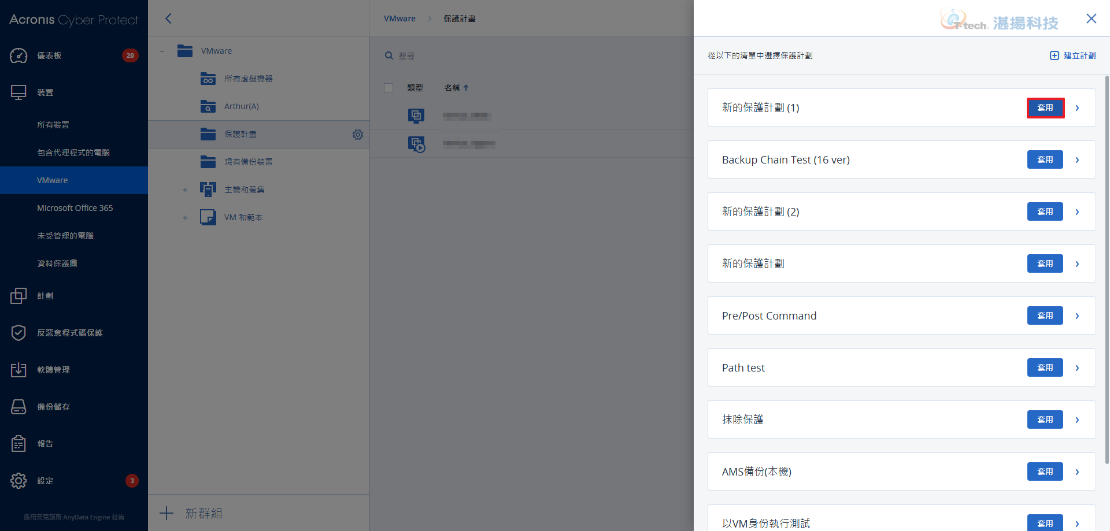Apply the 抹除保護 plan
The image size is (1110, 531).
pos(1045,419)
